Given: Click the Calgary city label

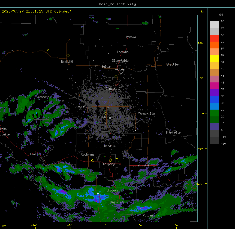Looking at the screenshot, I should tap(109, 164).
